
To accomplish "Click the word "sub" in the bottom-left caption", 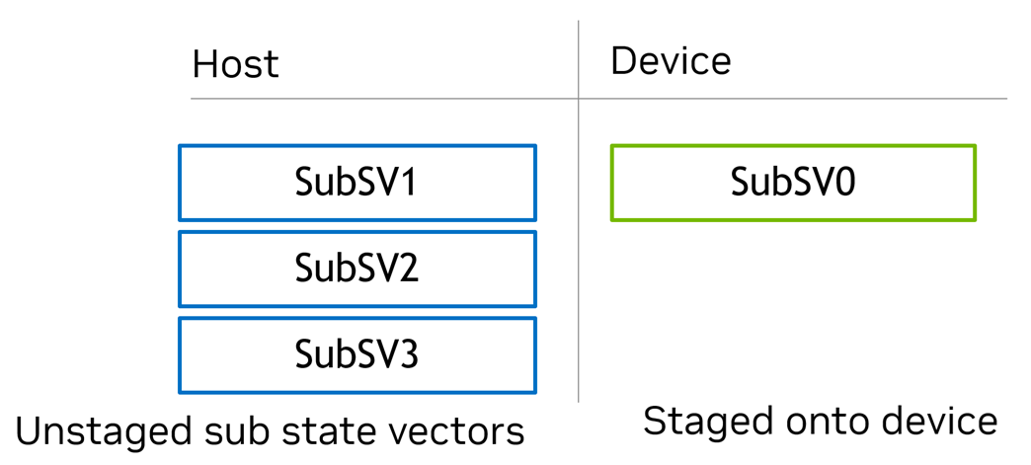I will (x=234, y=431).
